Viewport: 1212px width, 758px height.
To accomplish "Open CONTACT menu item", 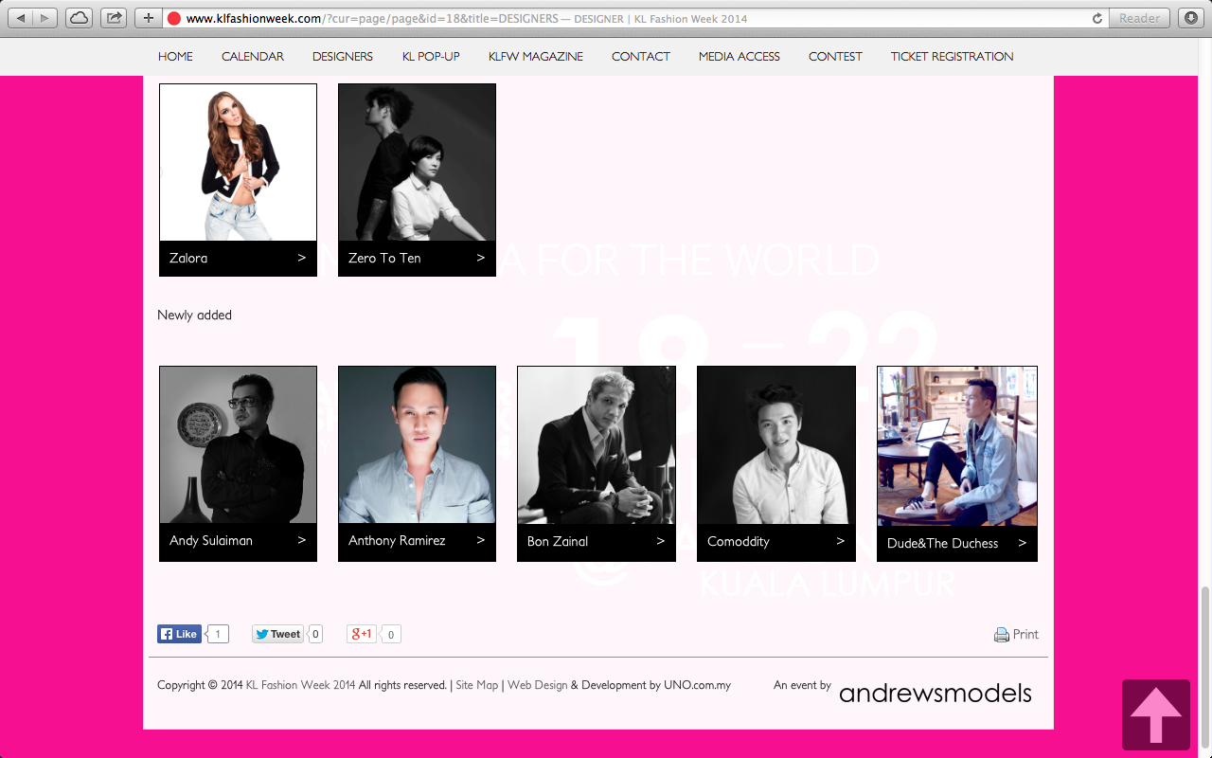I will coord(641,57).
